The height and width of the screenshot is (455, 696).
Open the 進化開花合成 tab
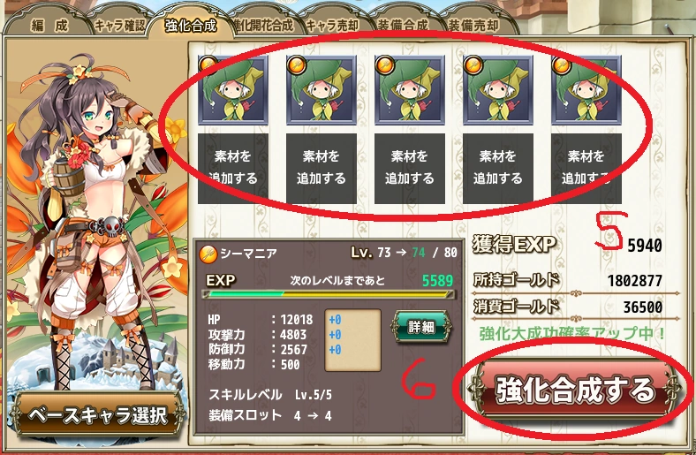[x=265, y=26]
